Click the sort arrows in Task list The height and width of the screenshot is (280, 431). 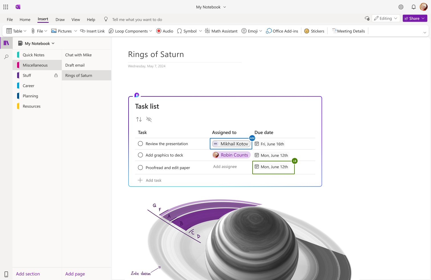pyautogui.click(x=139, y=119)
